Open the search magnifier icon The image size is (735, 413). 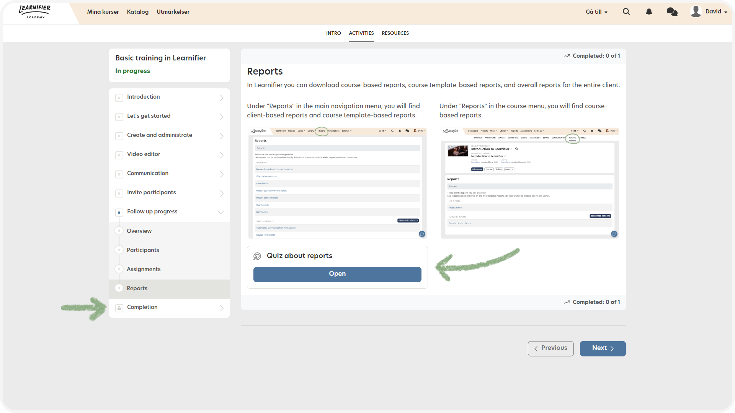(x=626, y=12)
